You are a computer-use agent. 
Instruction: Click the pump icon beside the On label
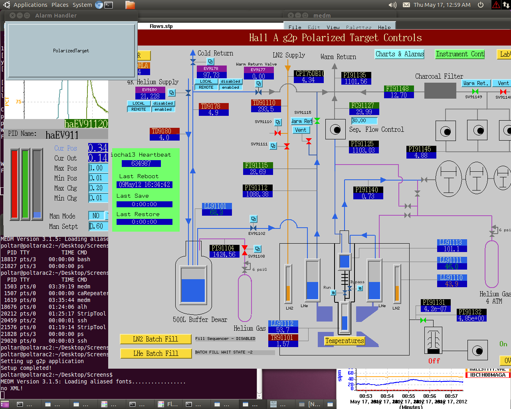pos(477,351)
